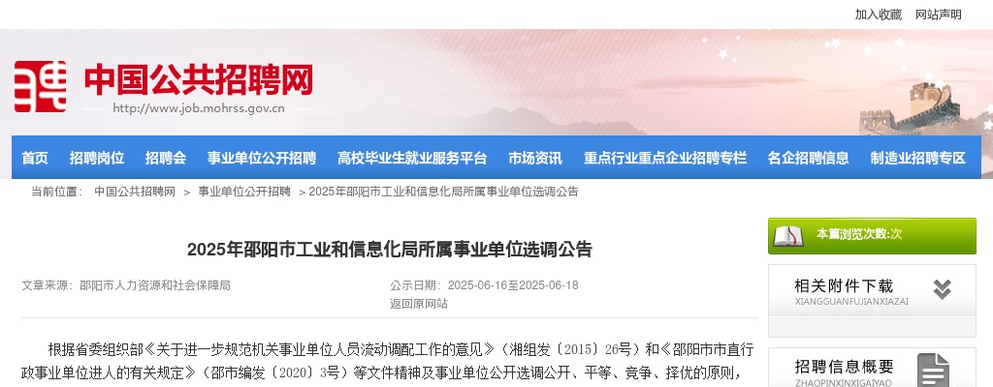
Task: Go to the 制造业招聘专区 tab
Action: coord(917,158)
